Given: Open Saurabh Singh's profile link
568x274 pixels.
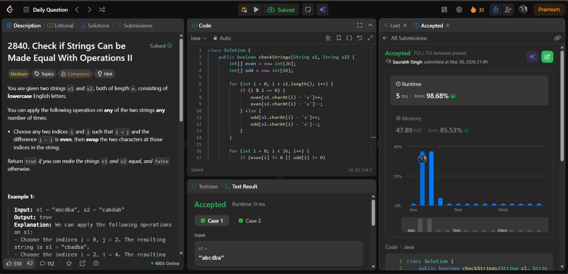Looking at the screenshot, I should pos(407,62).
